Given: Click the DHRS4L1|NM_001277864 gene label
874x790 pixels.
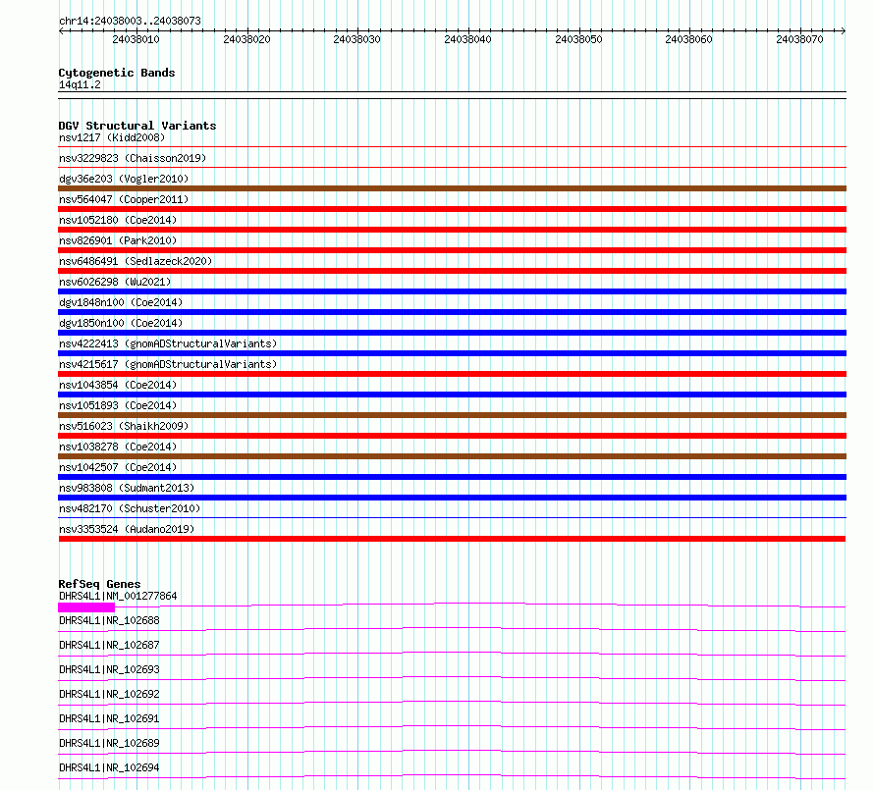Looking at the screenshot, I should (118, 596).
